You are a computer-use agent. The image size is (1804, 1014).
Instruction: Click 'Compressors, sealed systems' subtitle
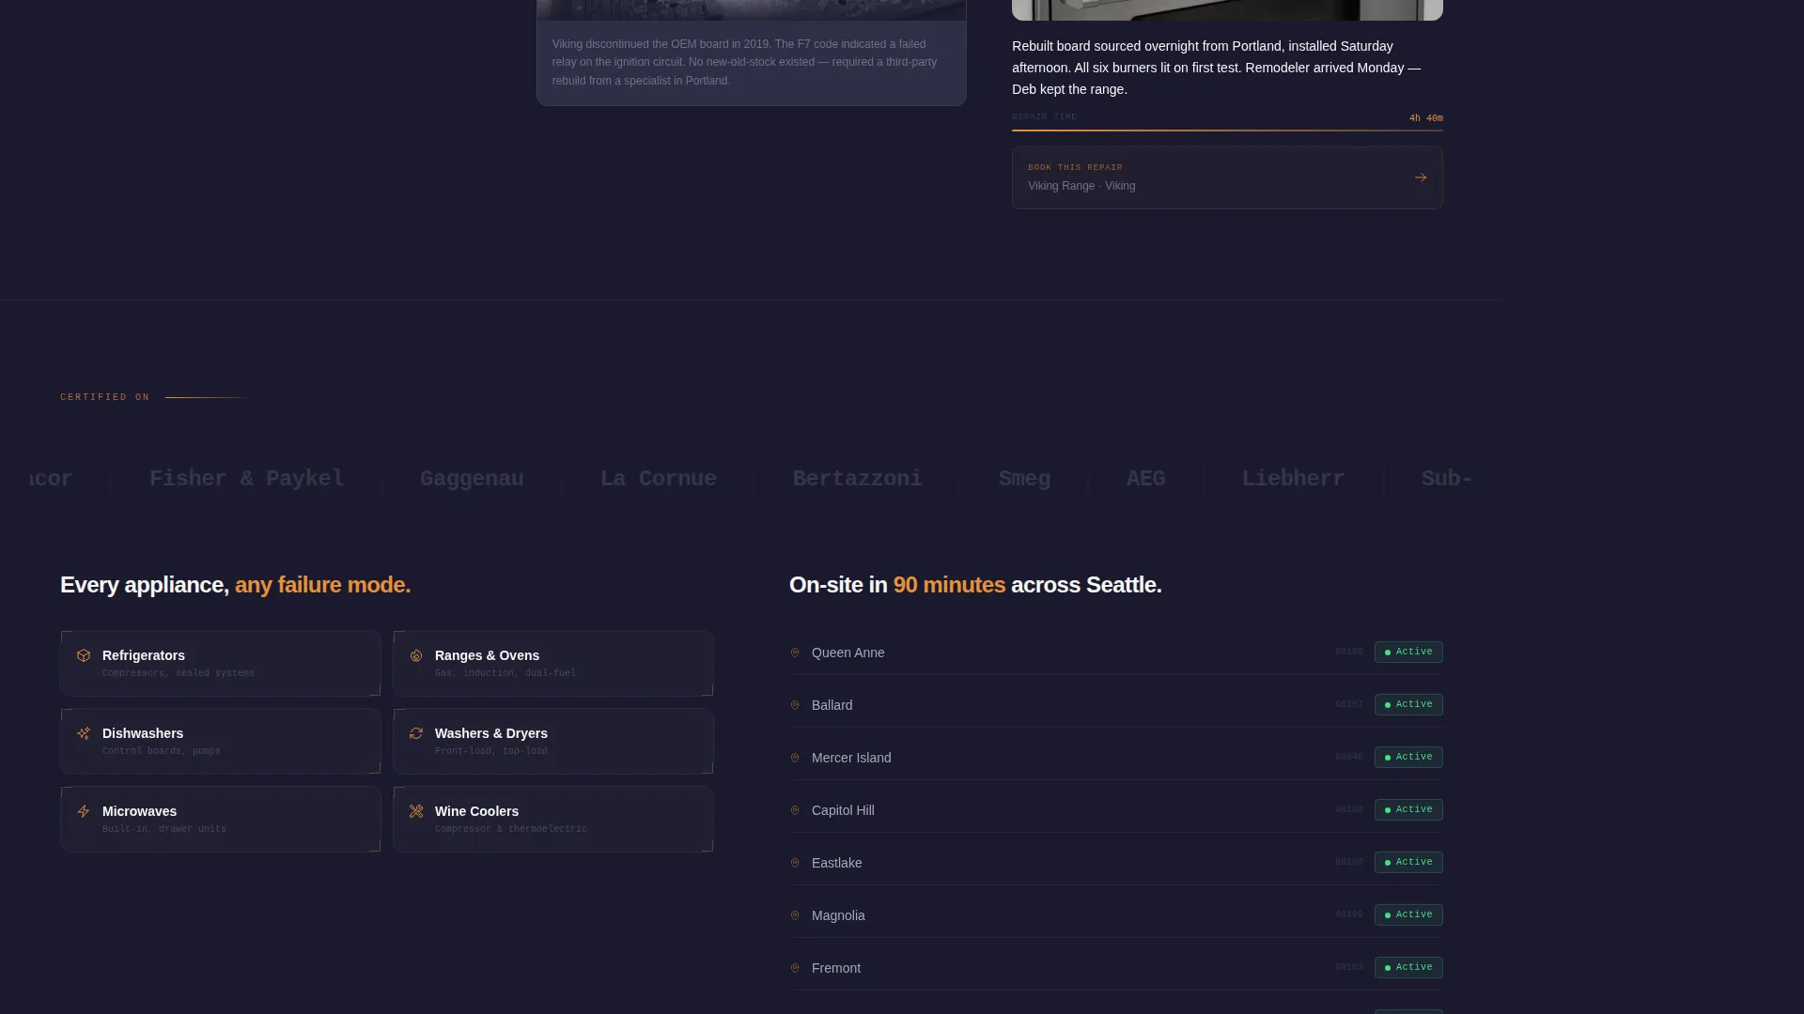point(178,673)
